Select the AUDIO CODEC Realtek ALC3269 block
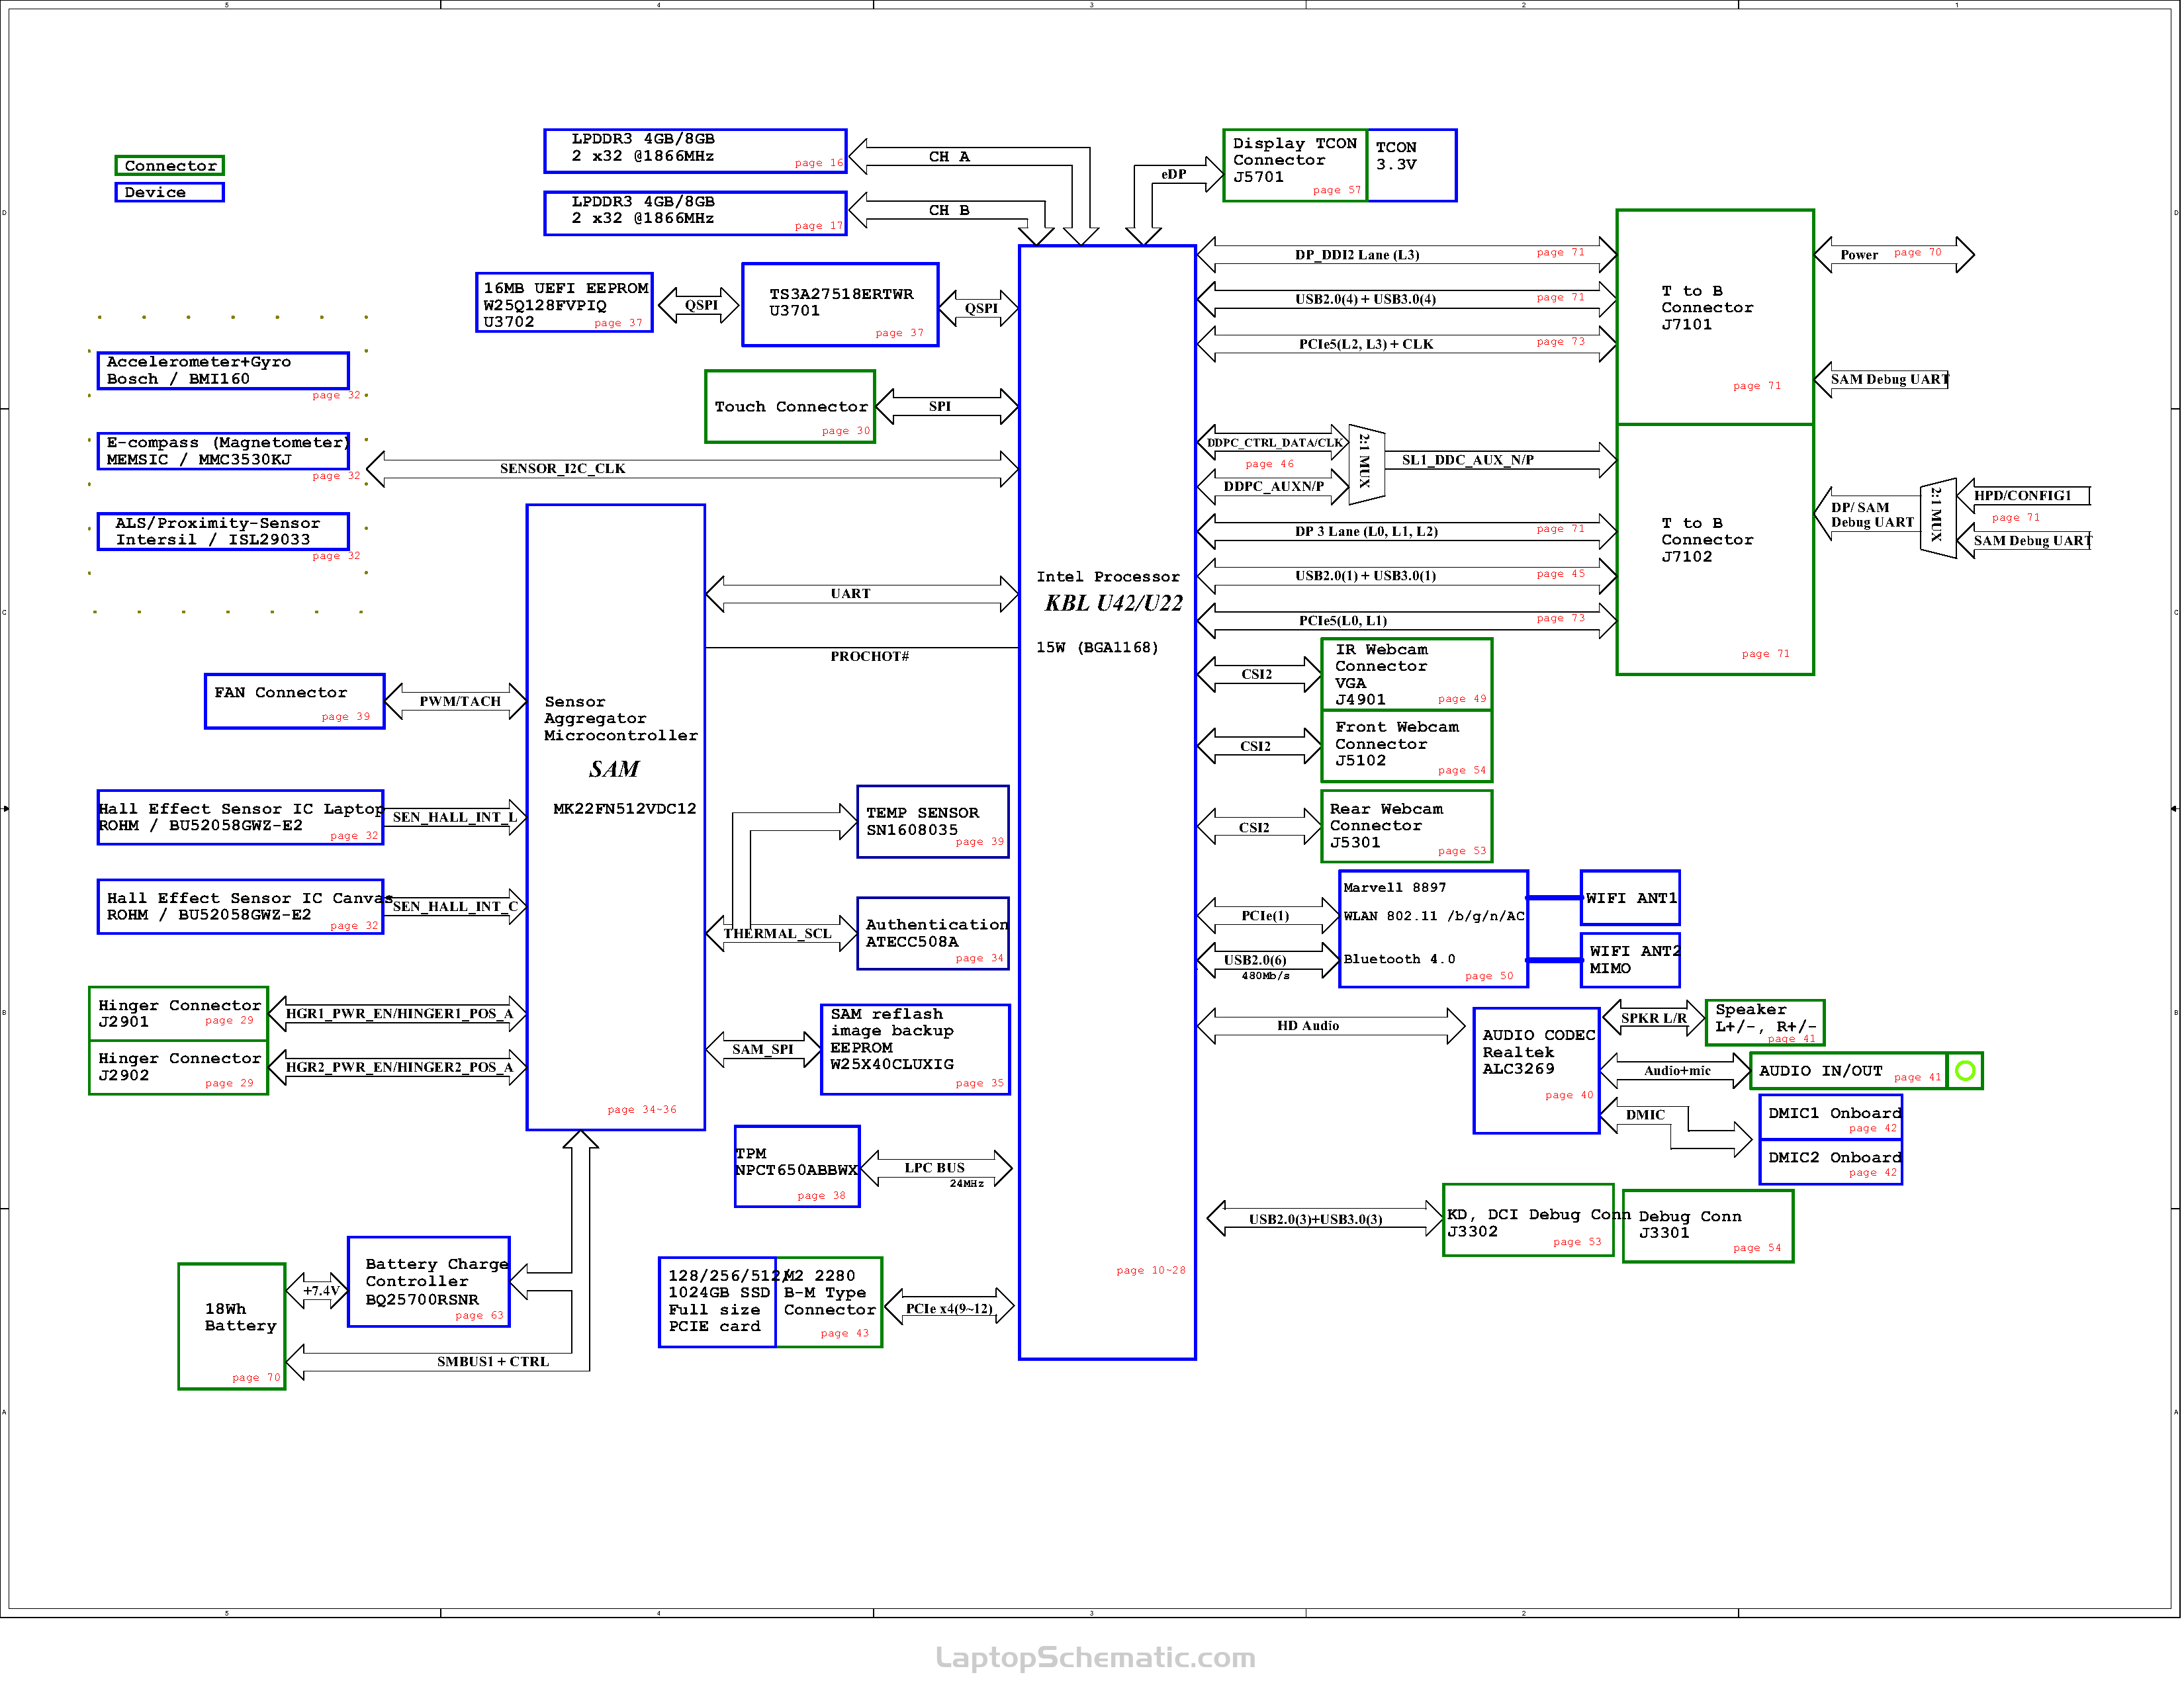2184x1687 pixels. coord(1536,1070)
